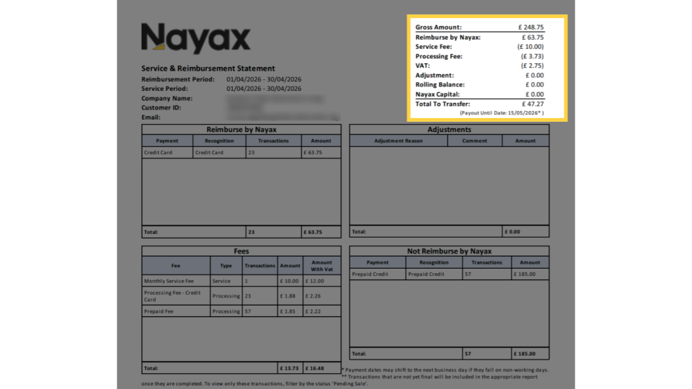
Task: Select the 'Processing Fee - Credit Card' cell
Action: pyautogui.click(x=176, y=296)
